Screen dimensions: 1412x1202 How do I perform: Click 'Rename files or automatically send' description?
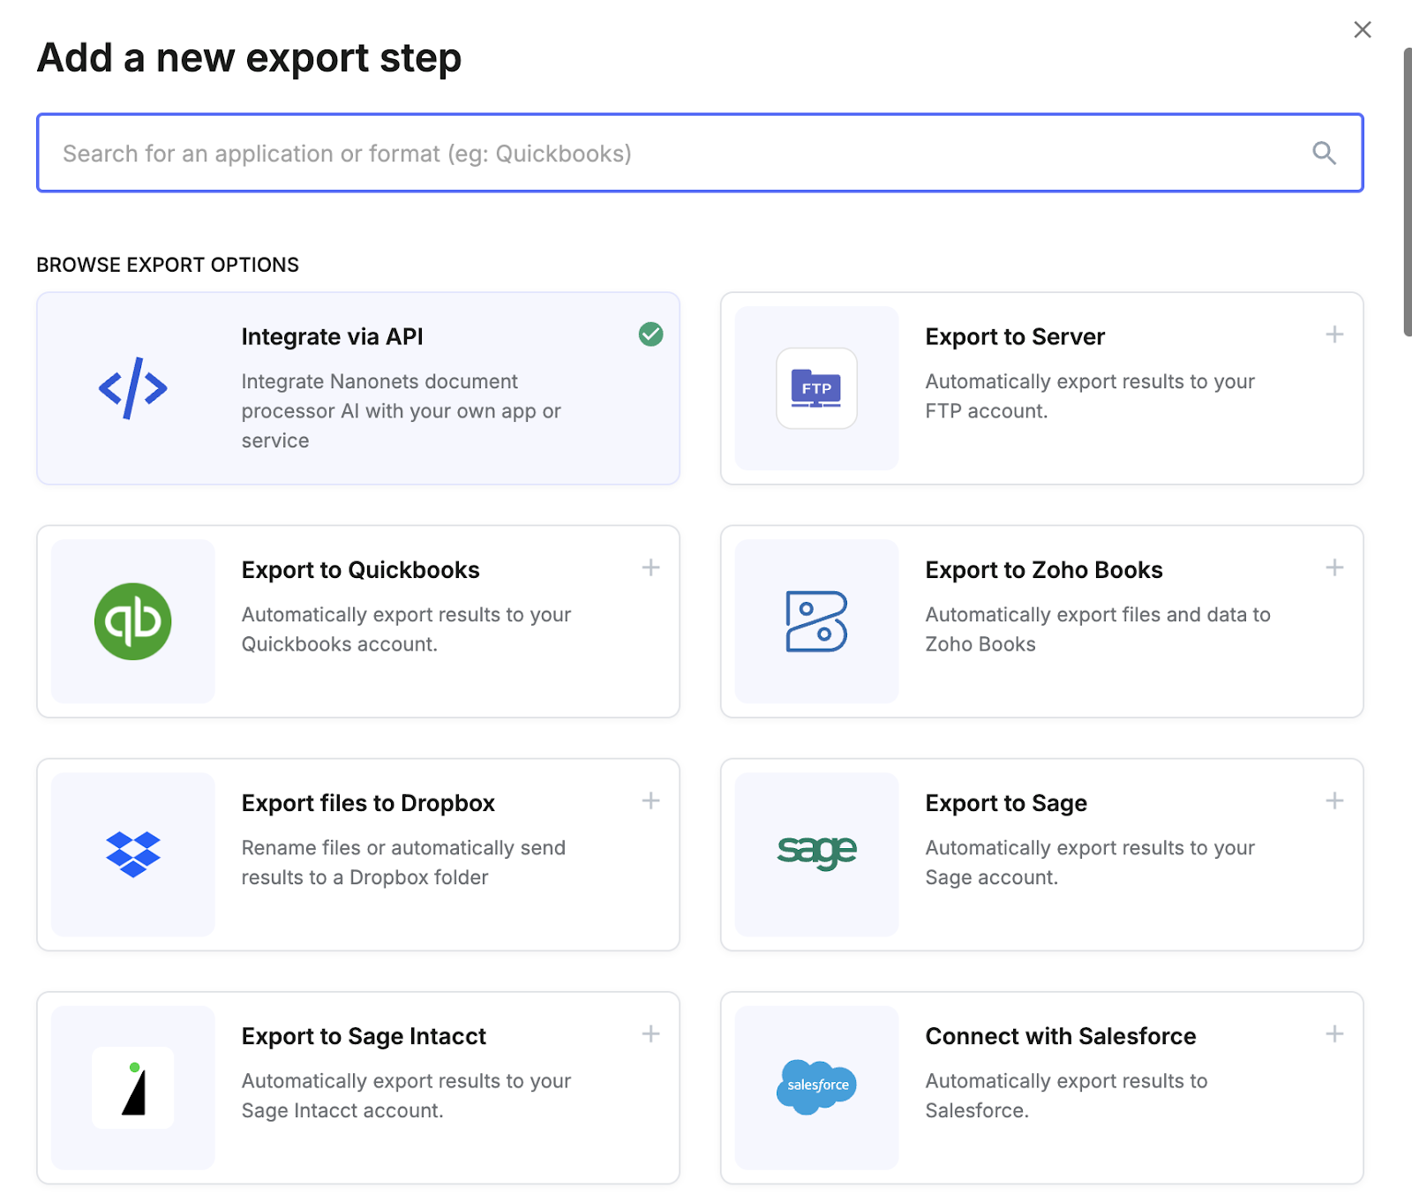pos(403,862)
